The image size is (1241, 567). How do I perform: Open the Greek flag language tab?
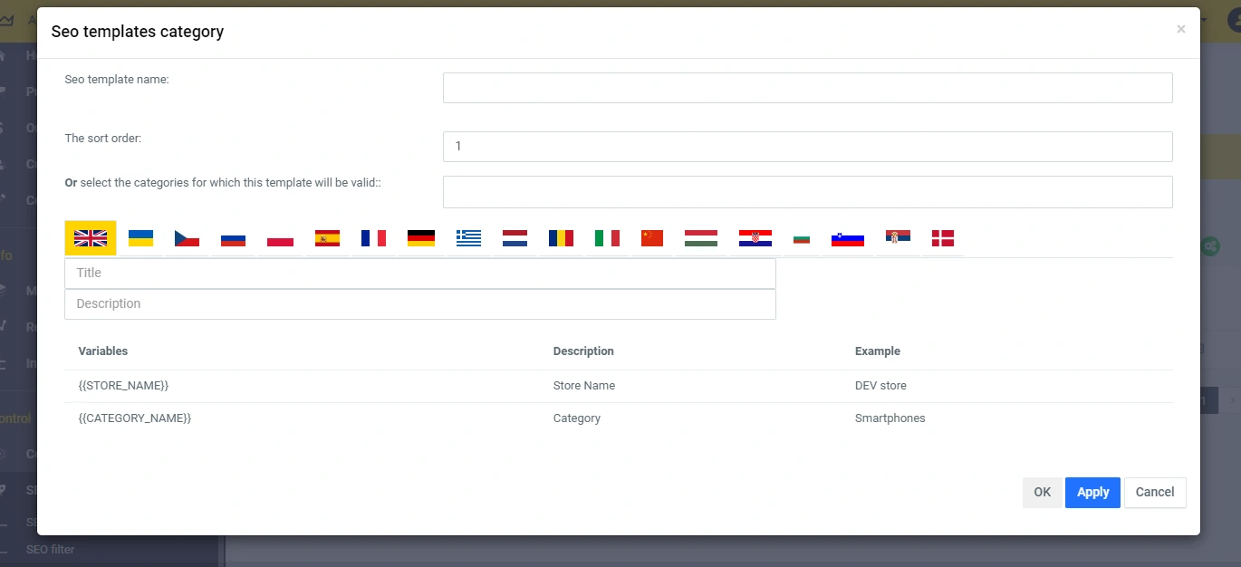point(468,238)
